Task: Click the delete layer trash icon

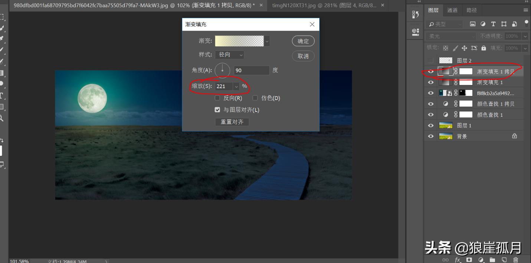Action: [516, 260]
